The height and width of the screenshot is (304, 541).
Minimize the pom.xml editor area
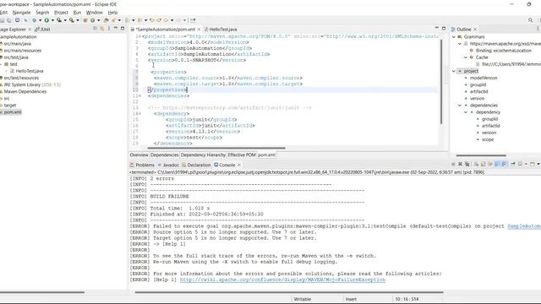(437, 28)
